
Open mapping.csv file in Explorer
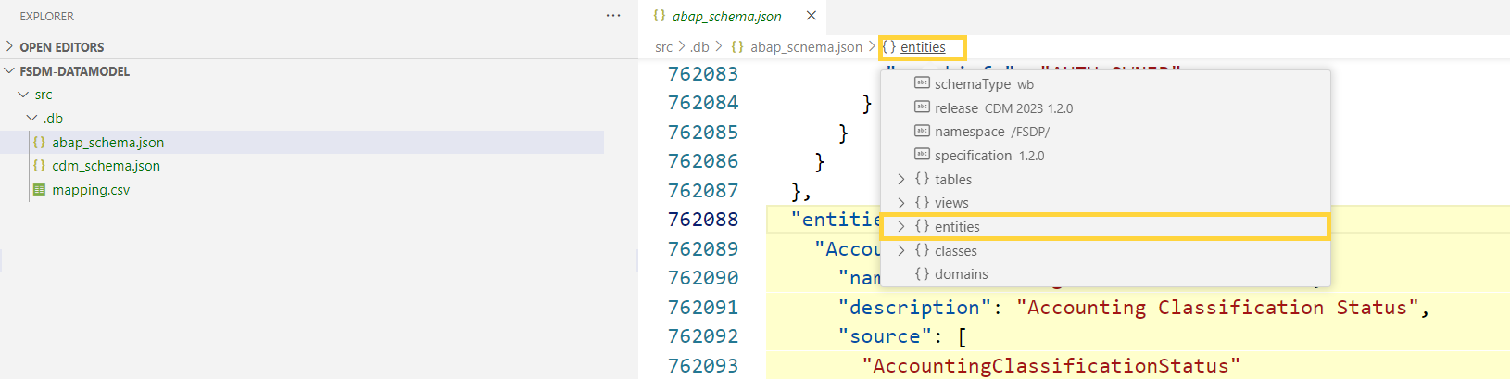click(x=91, y=190)
